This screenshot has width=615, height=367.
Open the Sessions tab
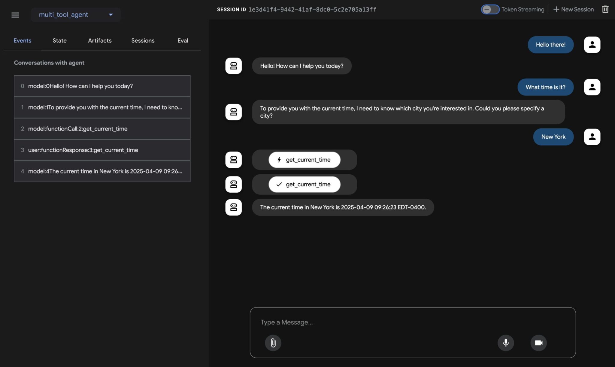tap(143, 41)
